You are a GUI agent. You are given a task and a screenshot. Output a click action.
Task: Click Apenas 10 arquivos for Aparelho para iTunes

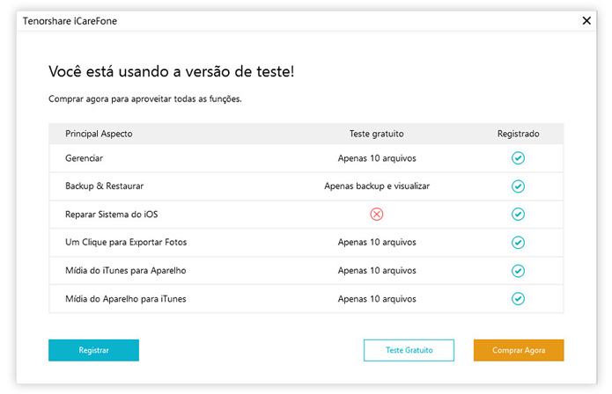pyautogui.click(x=377, y=299)
